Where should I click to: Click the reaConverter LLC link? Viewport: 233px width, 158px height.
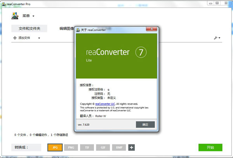pos(105,104)
